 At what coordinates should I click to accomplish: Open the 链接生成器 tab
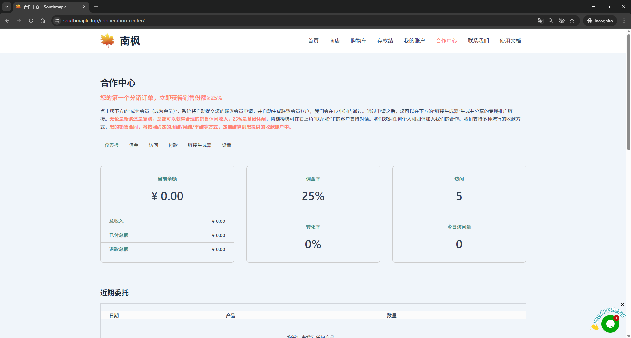199,145
